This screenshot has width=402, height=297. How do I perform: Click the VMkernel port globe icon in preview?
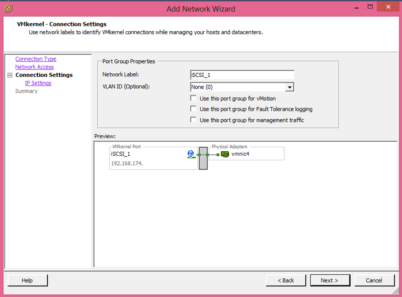191,154
